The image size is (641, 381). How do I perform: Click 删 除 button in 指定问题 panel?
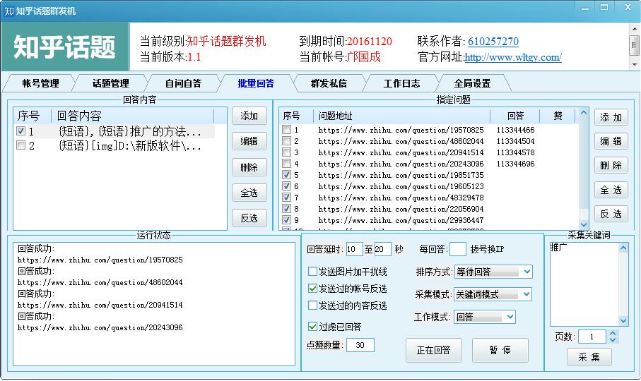(x=611, y=165)
